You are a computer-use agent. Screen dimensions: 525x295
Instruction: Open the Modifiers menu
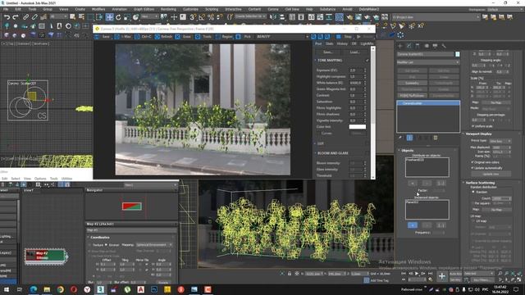click(98, 9)
